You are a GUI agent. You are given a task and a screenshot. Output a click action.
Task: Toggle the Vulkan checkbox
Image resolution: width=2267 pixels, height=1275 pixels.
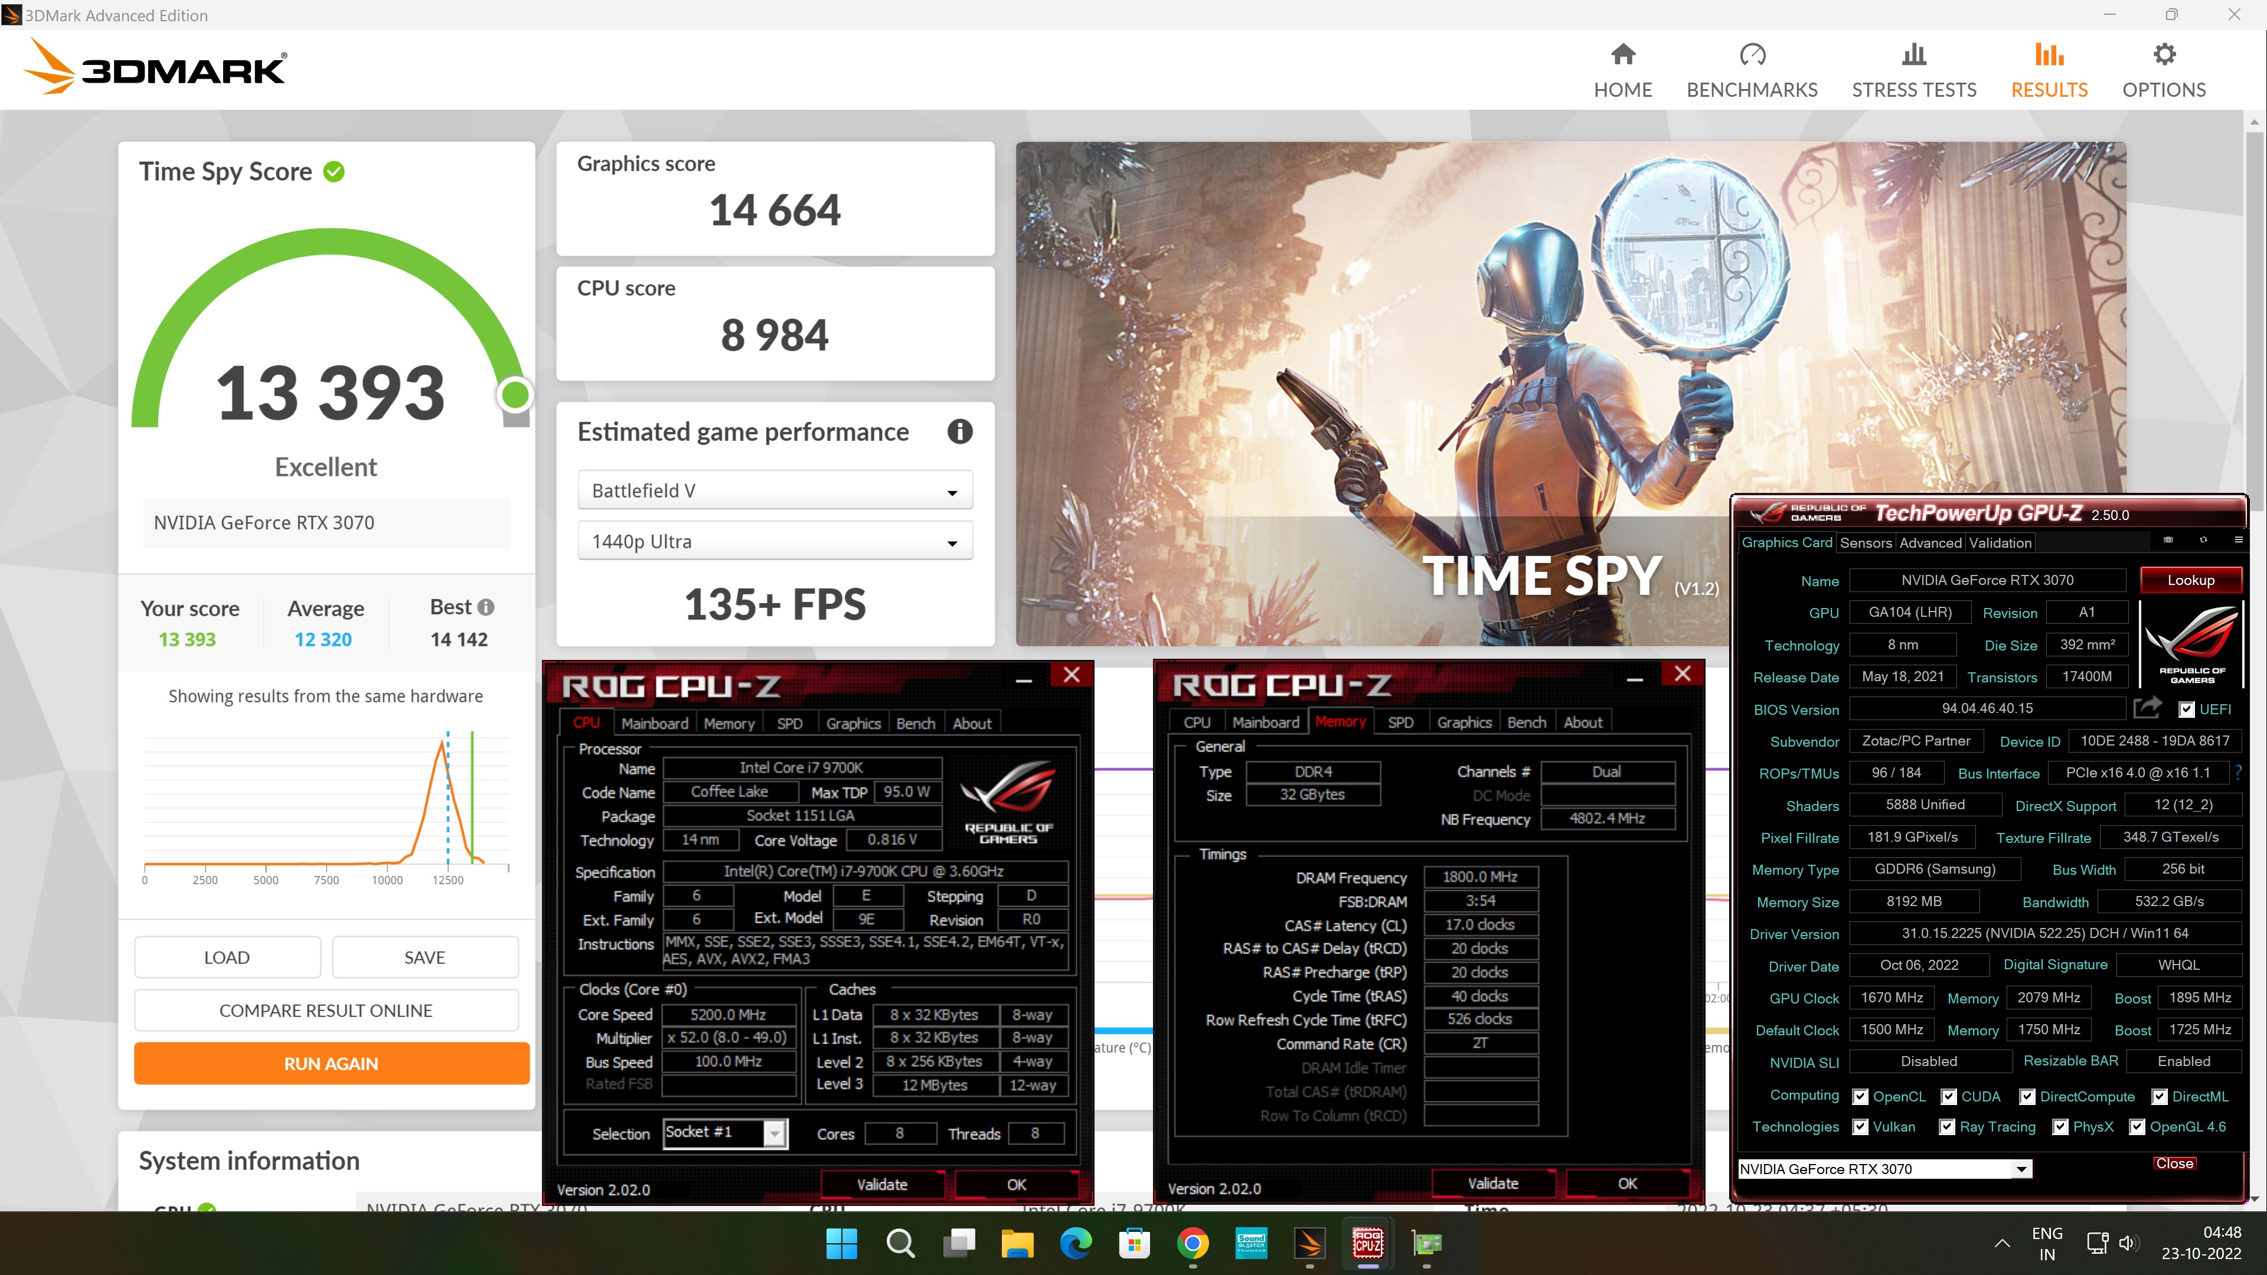[x=1860, y=1126]
